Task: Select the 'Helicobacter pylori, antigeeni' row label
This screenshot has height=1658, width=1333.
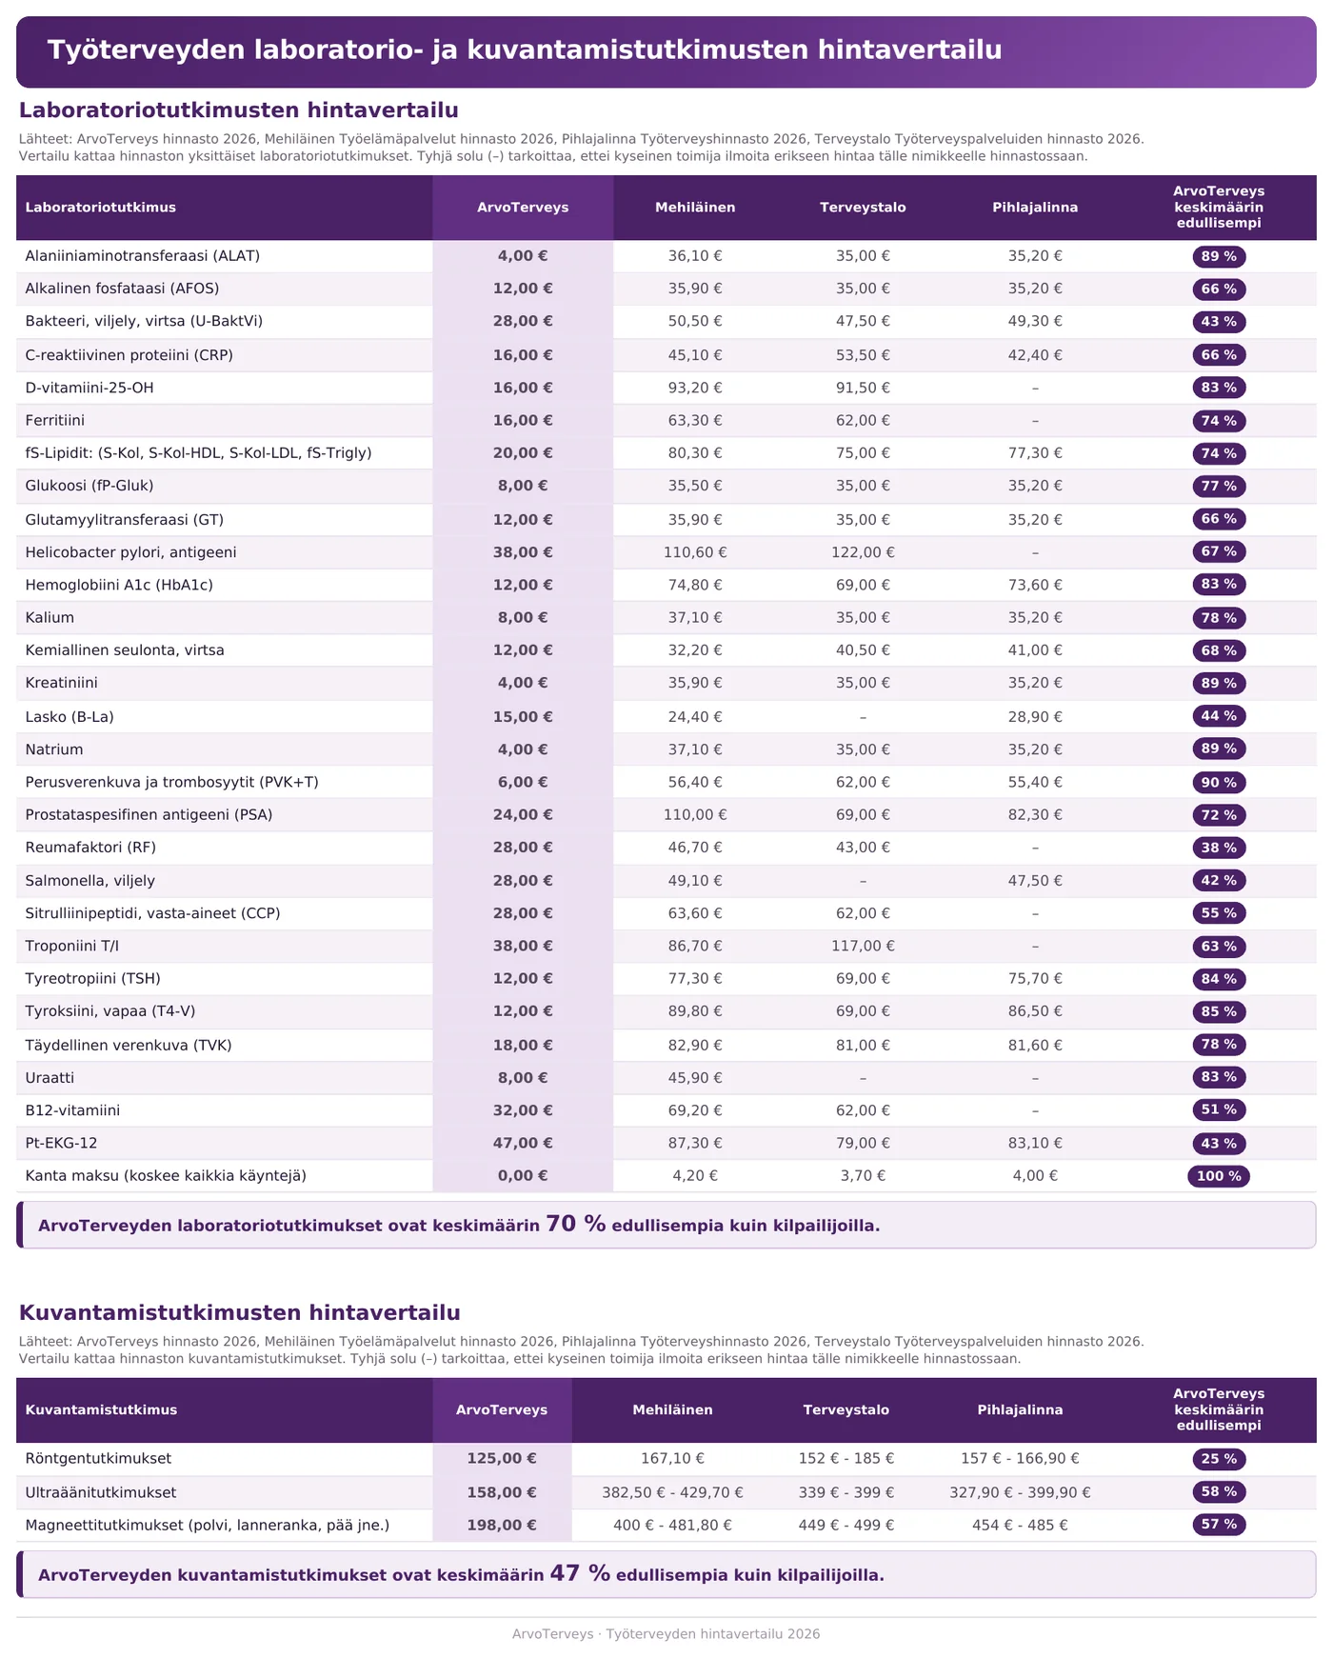Action: coord(131,552)
